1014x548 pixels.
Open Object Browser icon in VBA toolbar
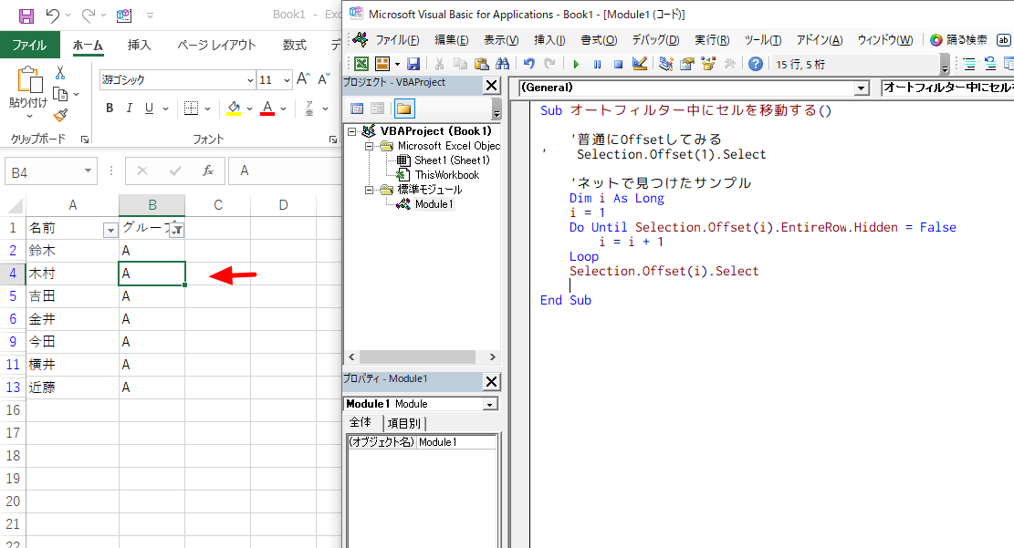tap(709, 63)
